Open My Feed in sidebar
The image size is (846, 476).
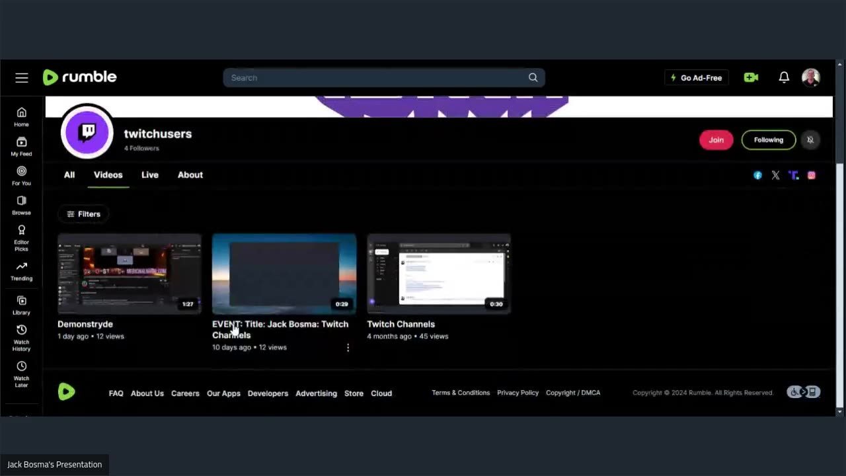[x=22, y=147]
